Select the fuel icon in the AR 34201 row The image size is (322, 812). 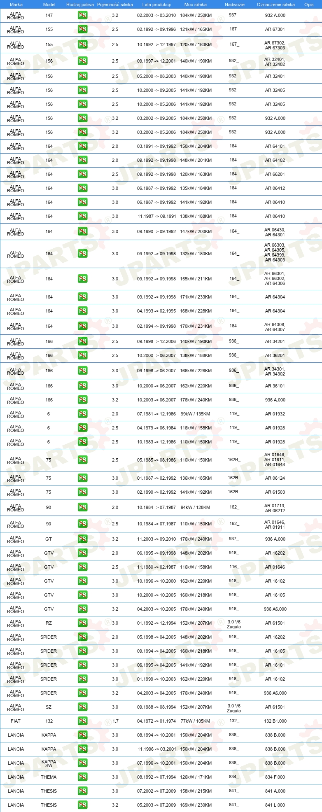pyautogui.click(x=82, y=341)
